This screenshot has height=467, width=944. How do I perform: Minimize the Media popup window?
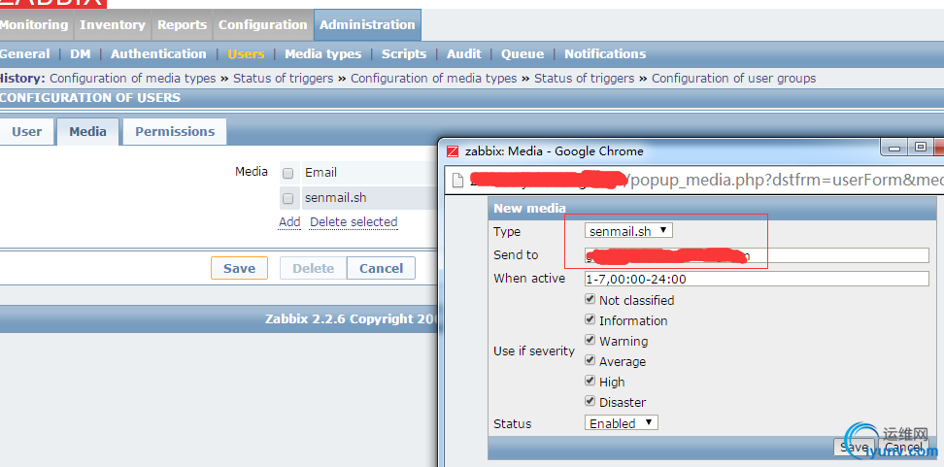pyautogui.click(x=894, y=148)
